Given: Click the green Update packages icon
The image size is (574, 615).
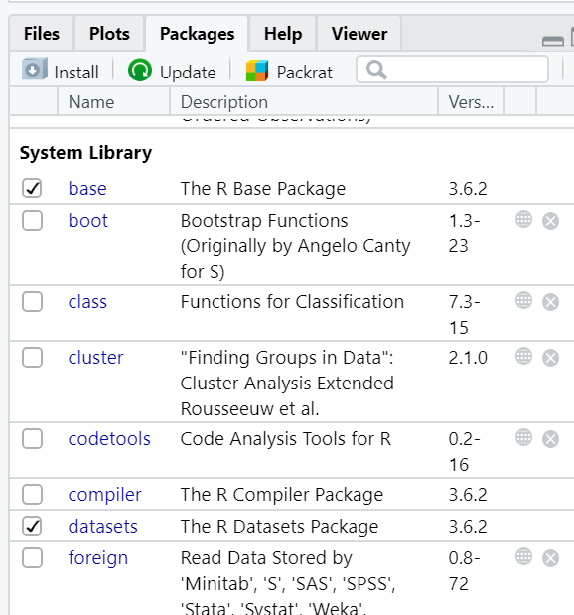Looking at the screenshot, I should click(x=140, y=70).
